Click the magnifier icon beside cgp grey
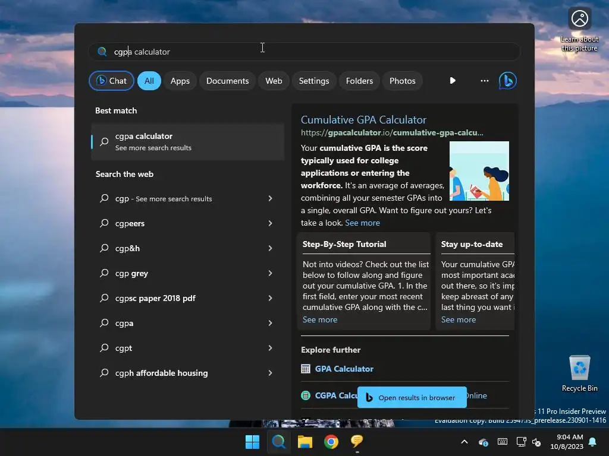Image resolution: width=609 pixels, height=456 pixels. coord(104,273)
